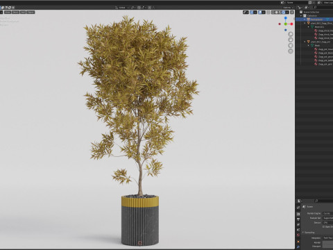The width and height of the screenshot is (333, 250).
Task: Open the shading options dropdown arrow
Action: coord(287,12)
